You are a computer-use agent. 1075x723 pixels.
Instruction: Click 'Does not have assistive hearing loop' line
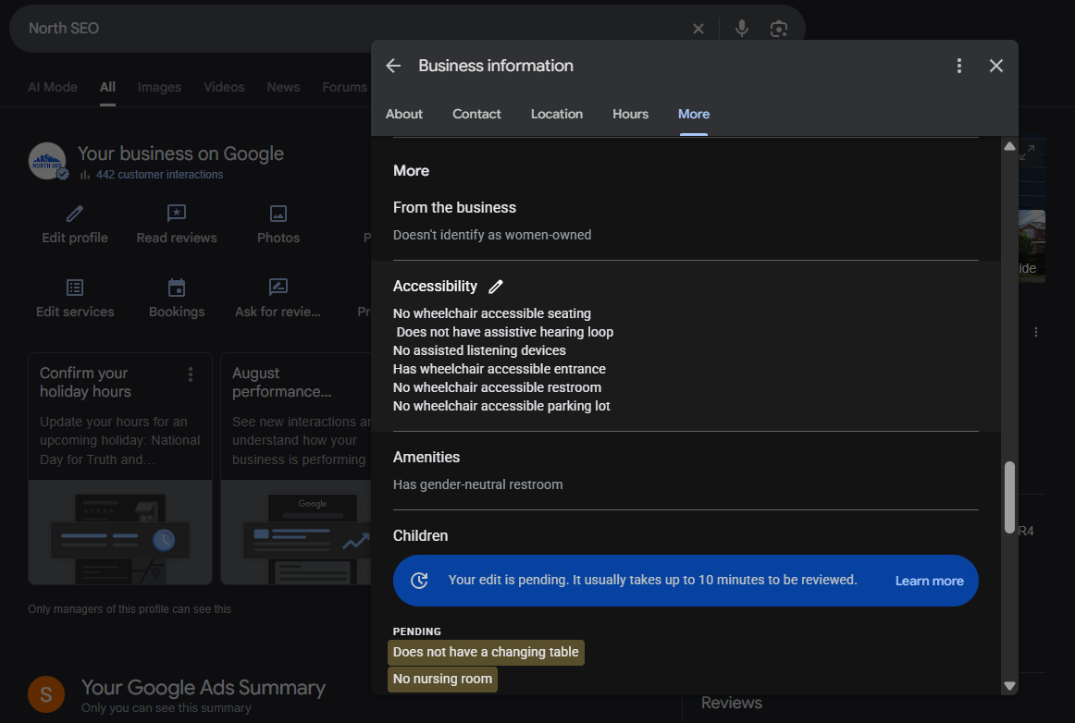click(504, 332)
